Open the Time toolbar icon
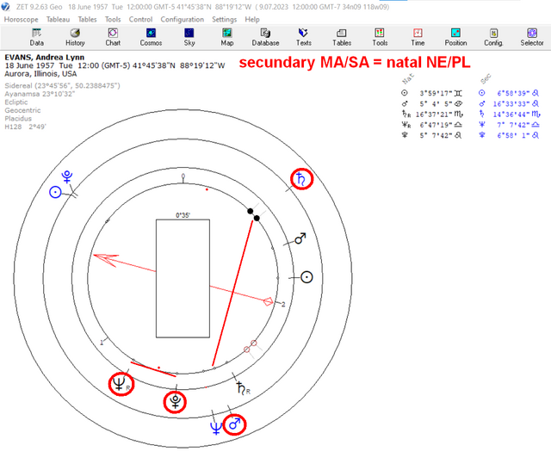The height and width of the screenshot is (470, 551). pos(418,37)
